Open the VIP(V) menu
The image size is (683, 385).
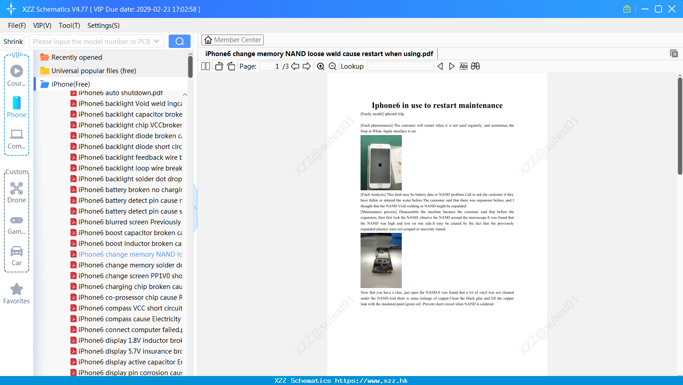pos(42,26)
